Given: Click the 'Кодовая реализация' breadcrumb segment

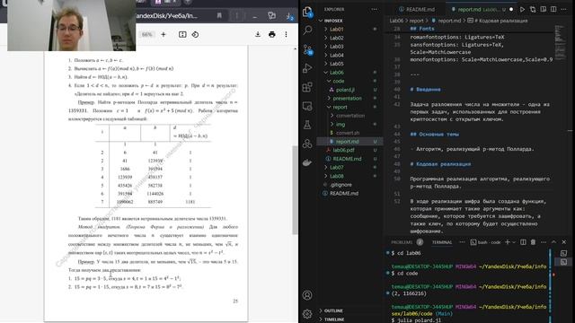Looking at the screenshot, I should tap(498, 21).
